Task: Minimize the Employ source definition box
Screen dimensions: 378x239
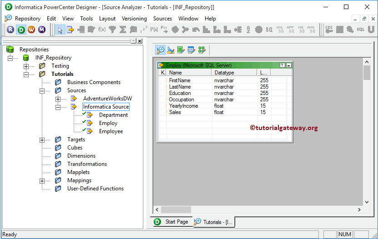Action: coord(289,65)
